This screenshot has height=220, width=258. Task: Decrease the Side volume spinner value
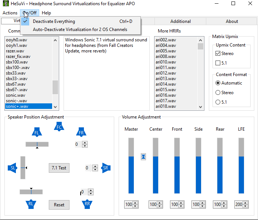pyautogui.click(x=203, y=206)
